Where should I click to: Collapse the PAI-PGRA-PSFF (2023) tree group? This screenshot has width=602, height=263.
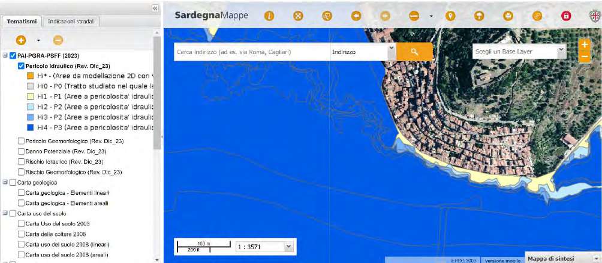point(5,56)
